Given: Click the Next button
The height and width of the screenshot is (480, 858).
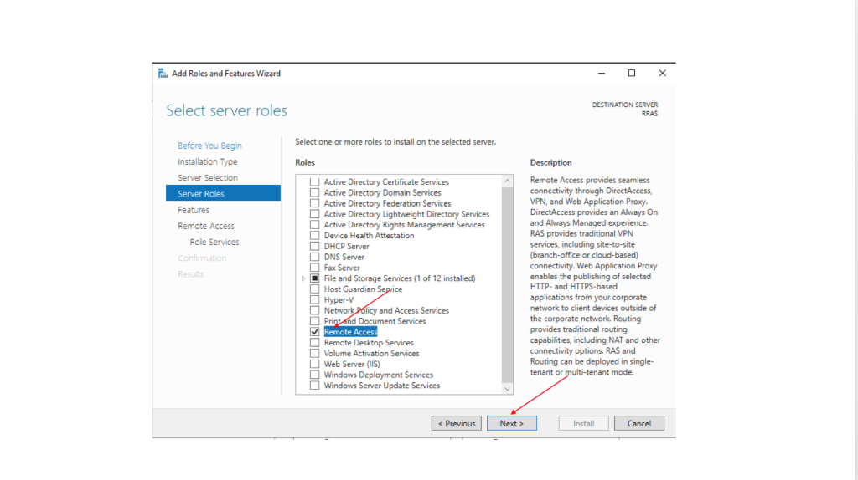Looking at the screenshot, I should [x=511, y=423].
